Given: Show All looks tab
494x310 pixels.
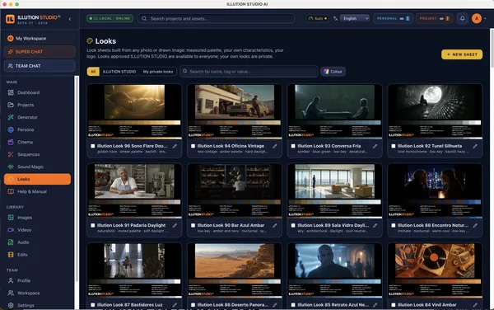Looking at the screenshot, I should tap(93, 72).
